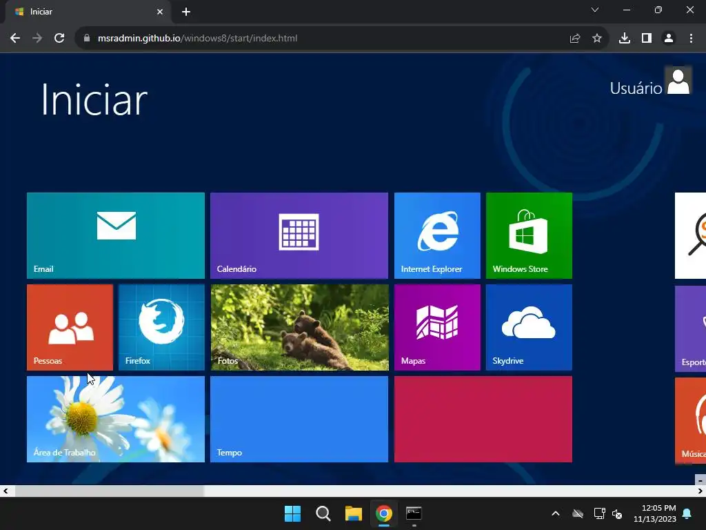Click the minus zoom button

pos(700,480)
